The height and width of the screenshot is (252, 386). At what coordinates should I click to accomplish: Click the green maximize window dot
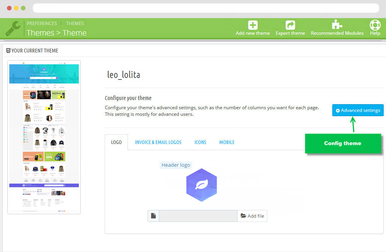click(23, 8)
